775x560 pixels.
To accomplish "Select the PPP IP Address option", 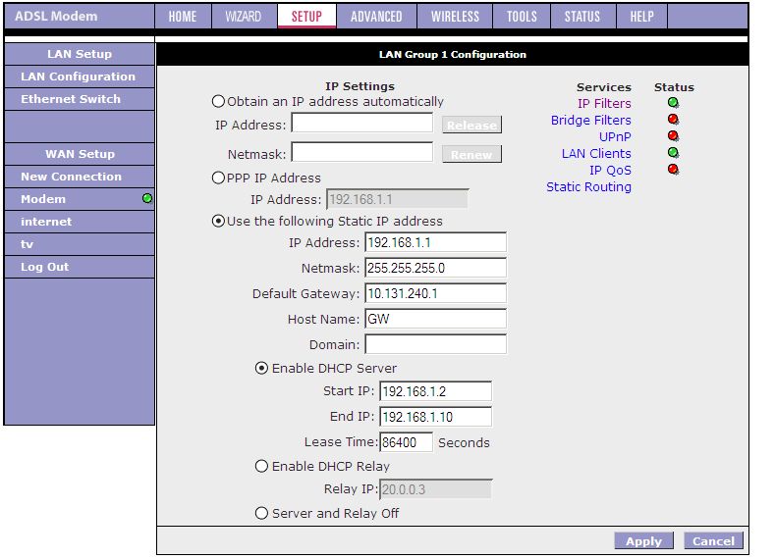I will pos(218,178).
